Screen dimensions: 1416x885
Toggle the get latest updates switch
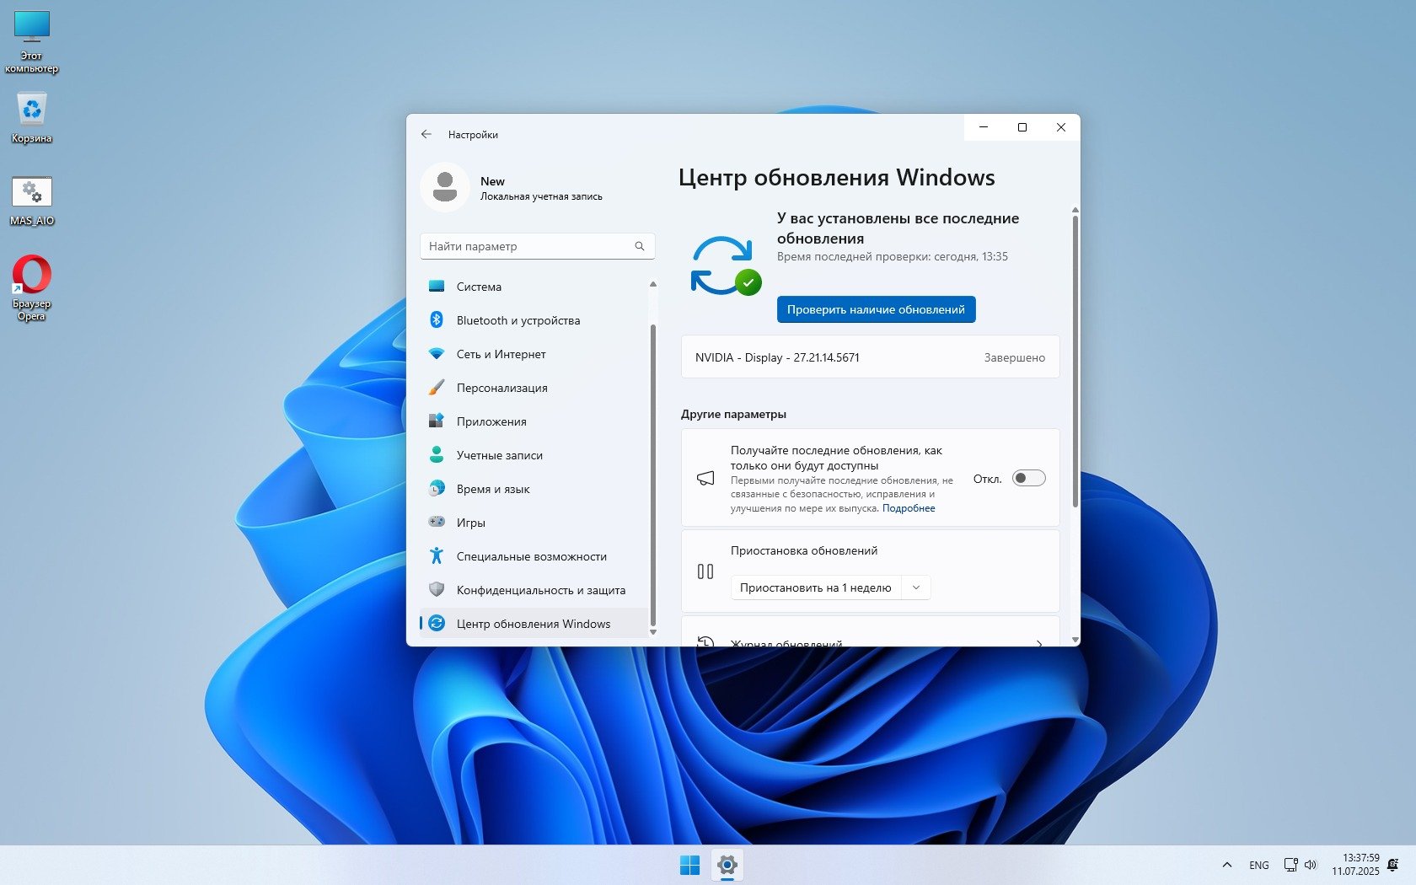click(1028, 479)
